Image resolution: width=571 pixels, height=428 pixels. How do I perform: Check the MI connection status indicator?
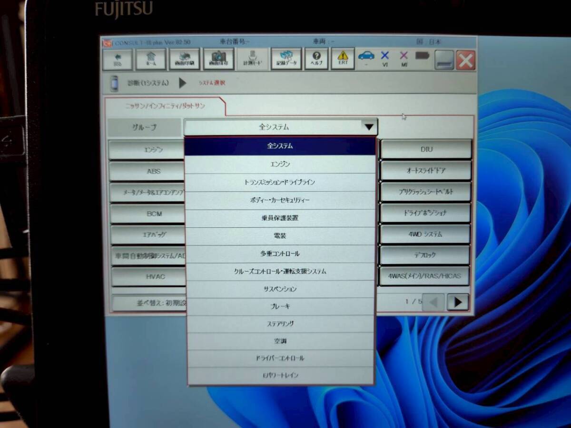[404, 58]
